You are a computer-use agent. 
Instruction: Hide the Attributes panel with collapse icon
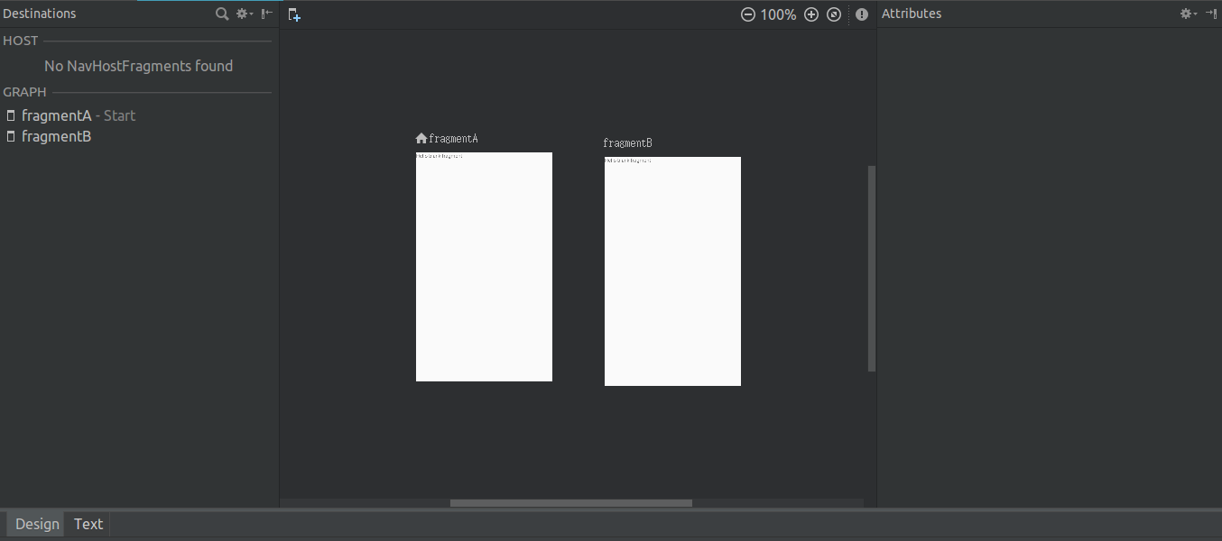(x=1211, y=14)
